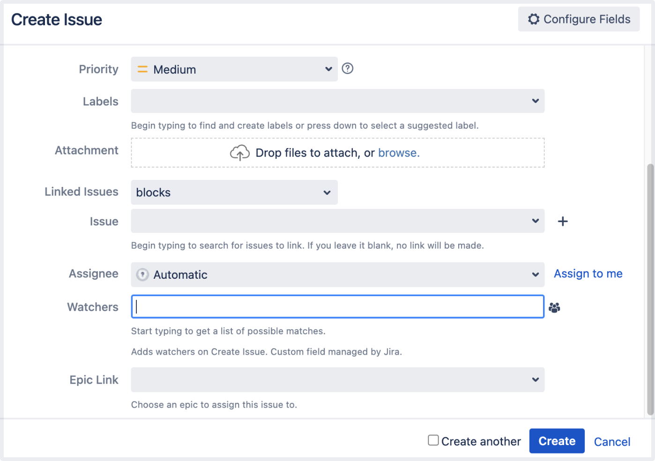The width and height of the screenshot is (655, 461).
Task: Click the Linked Issues field label
Action: point(82,192)
